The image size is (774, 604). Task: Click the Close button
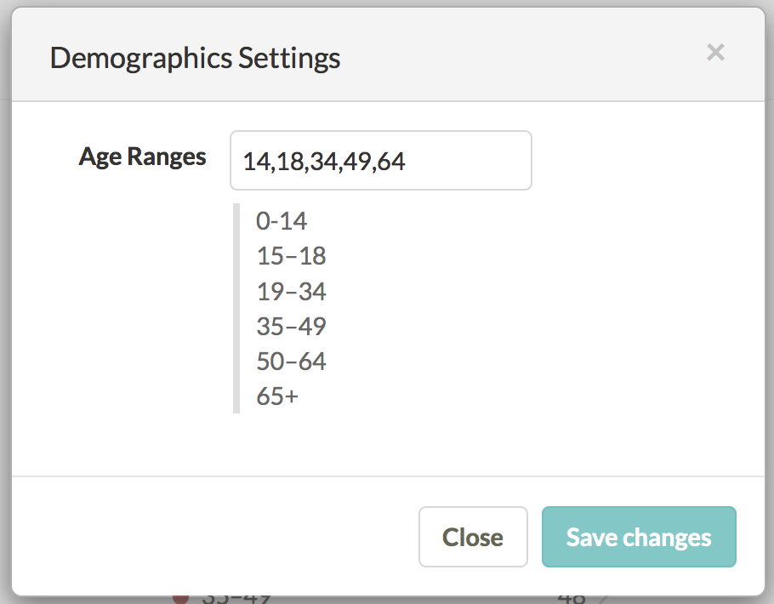(x=473, y=537)
